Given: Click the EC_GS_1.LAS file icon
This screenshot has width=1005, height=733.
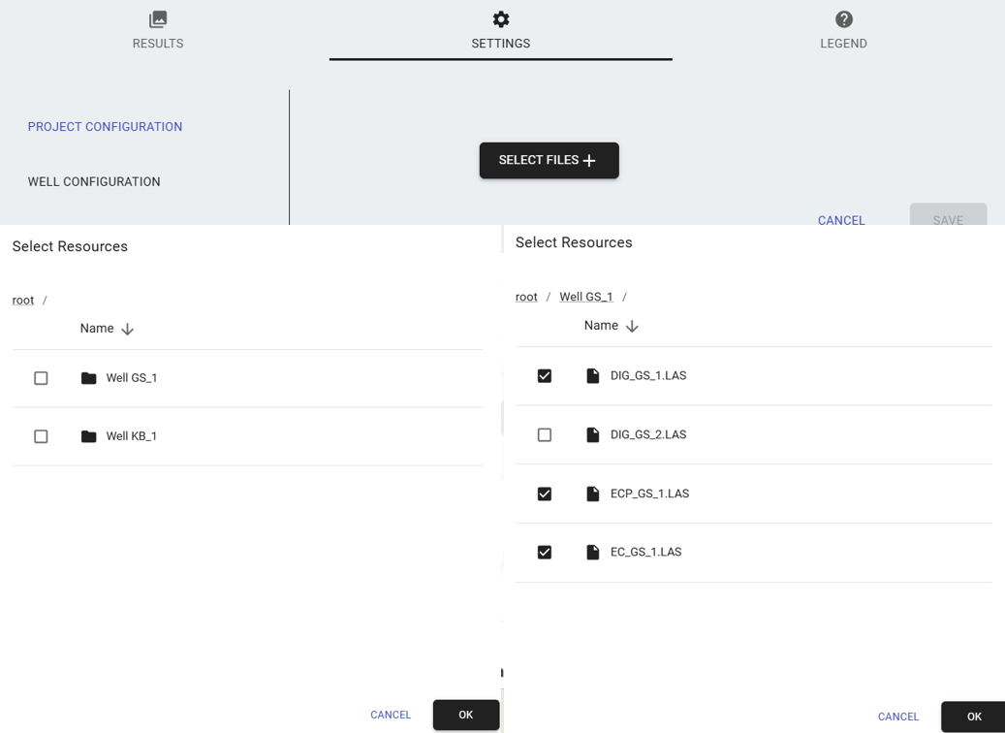Looking at the screenshot, I should pos(593,553).
